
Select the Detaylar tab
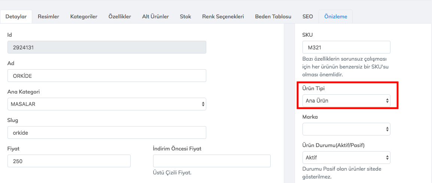(16, 16)
